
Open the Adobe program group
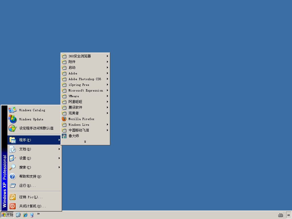[x=85, y=73]
